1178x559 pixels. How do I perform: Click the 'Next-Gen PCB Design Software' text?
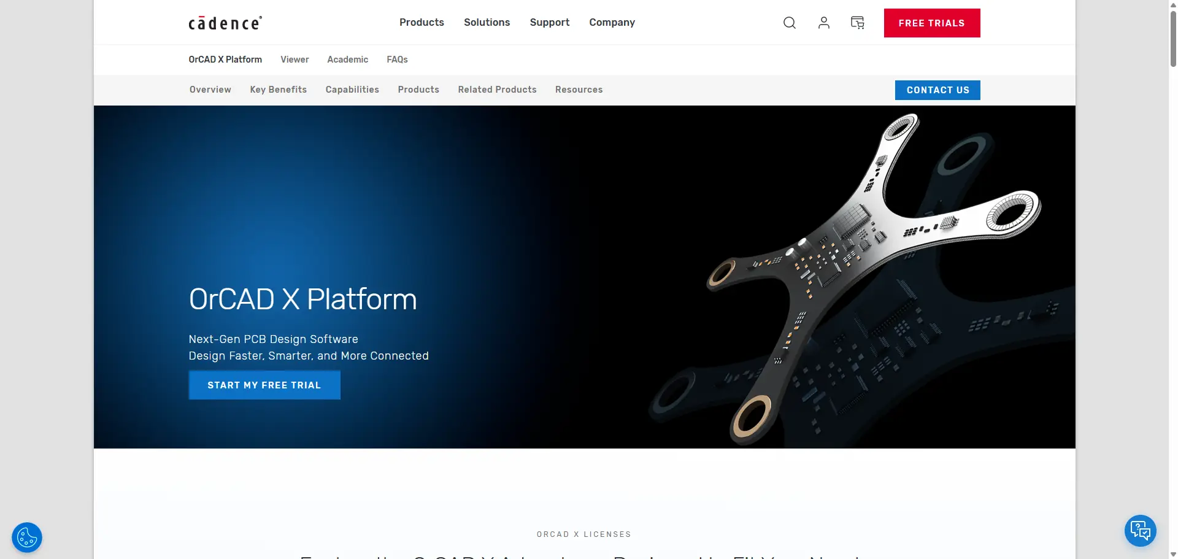(x=273, y=339)
